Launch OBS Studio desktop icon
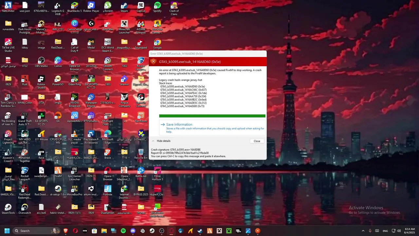 pos(41,62)
